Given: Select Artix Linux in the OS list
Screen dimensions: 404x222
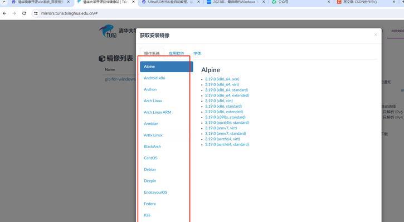Looking at the screenshot, I should [x=153, y=135].
